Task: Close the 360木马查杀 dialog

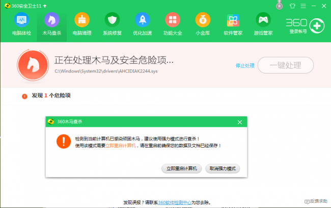Action: coord(240,122)
